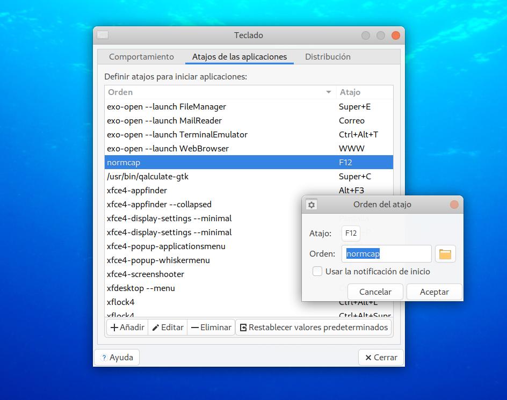507x400 pixels.
Task: Click the Añadir button with plus icon
Action: point(127,327)
